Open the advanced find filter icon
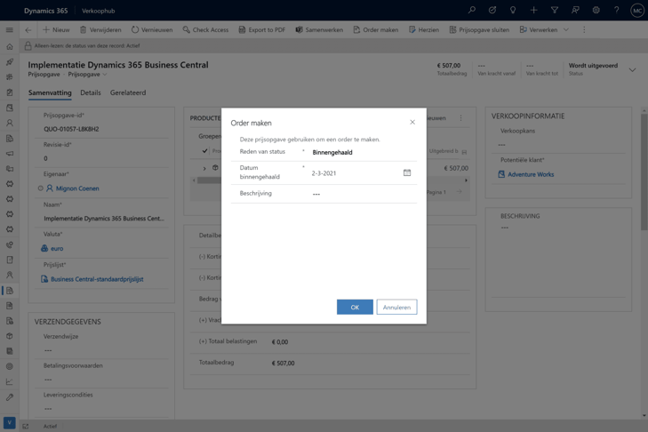648x432 pixels. (555, 11)
